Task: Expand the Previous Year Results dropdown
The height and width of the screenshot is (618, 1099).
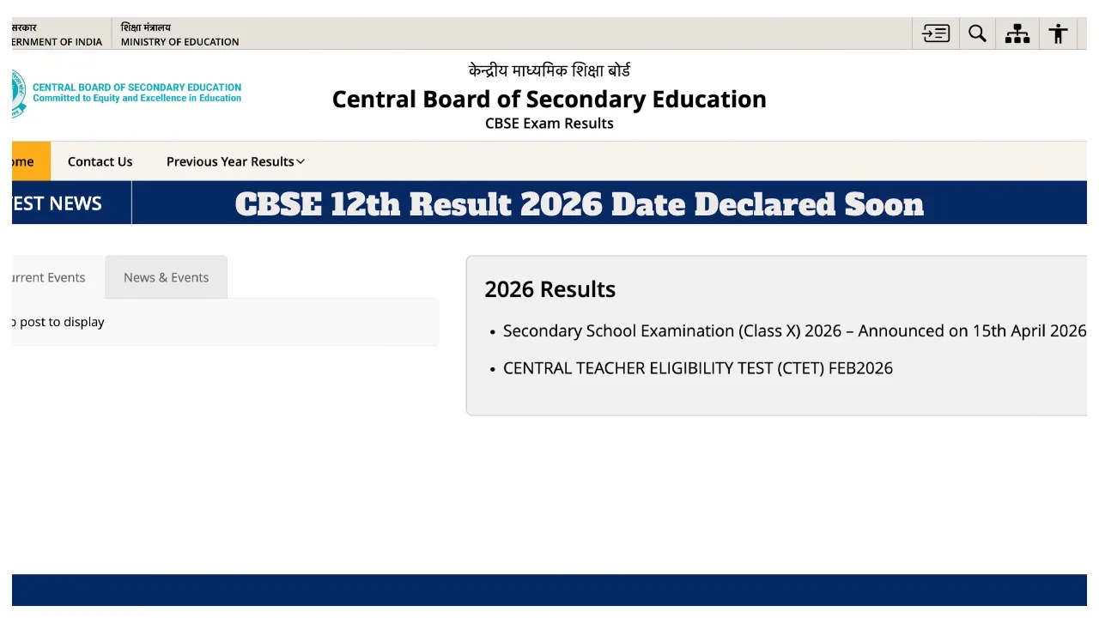Action: pos(234,161)
